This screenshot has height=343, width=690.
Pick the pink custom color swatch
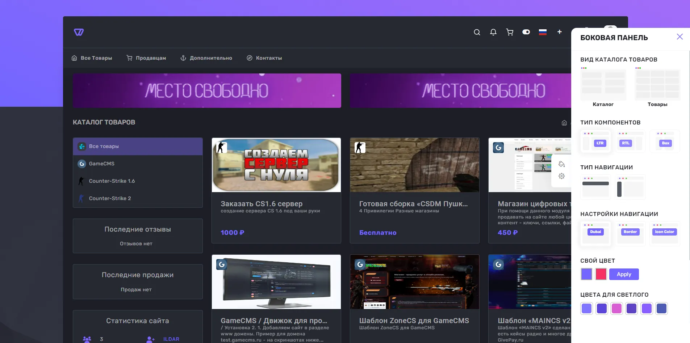(601, 274)
